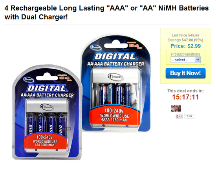
Task: Click the 15:17:11 countdown timer
Action: 185,97
